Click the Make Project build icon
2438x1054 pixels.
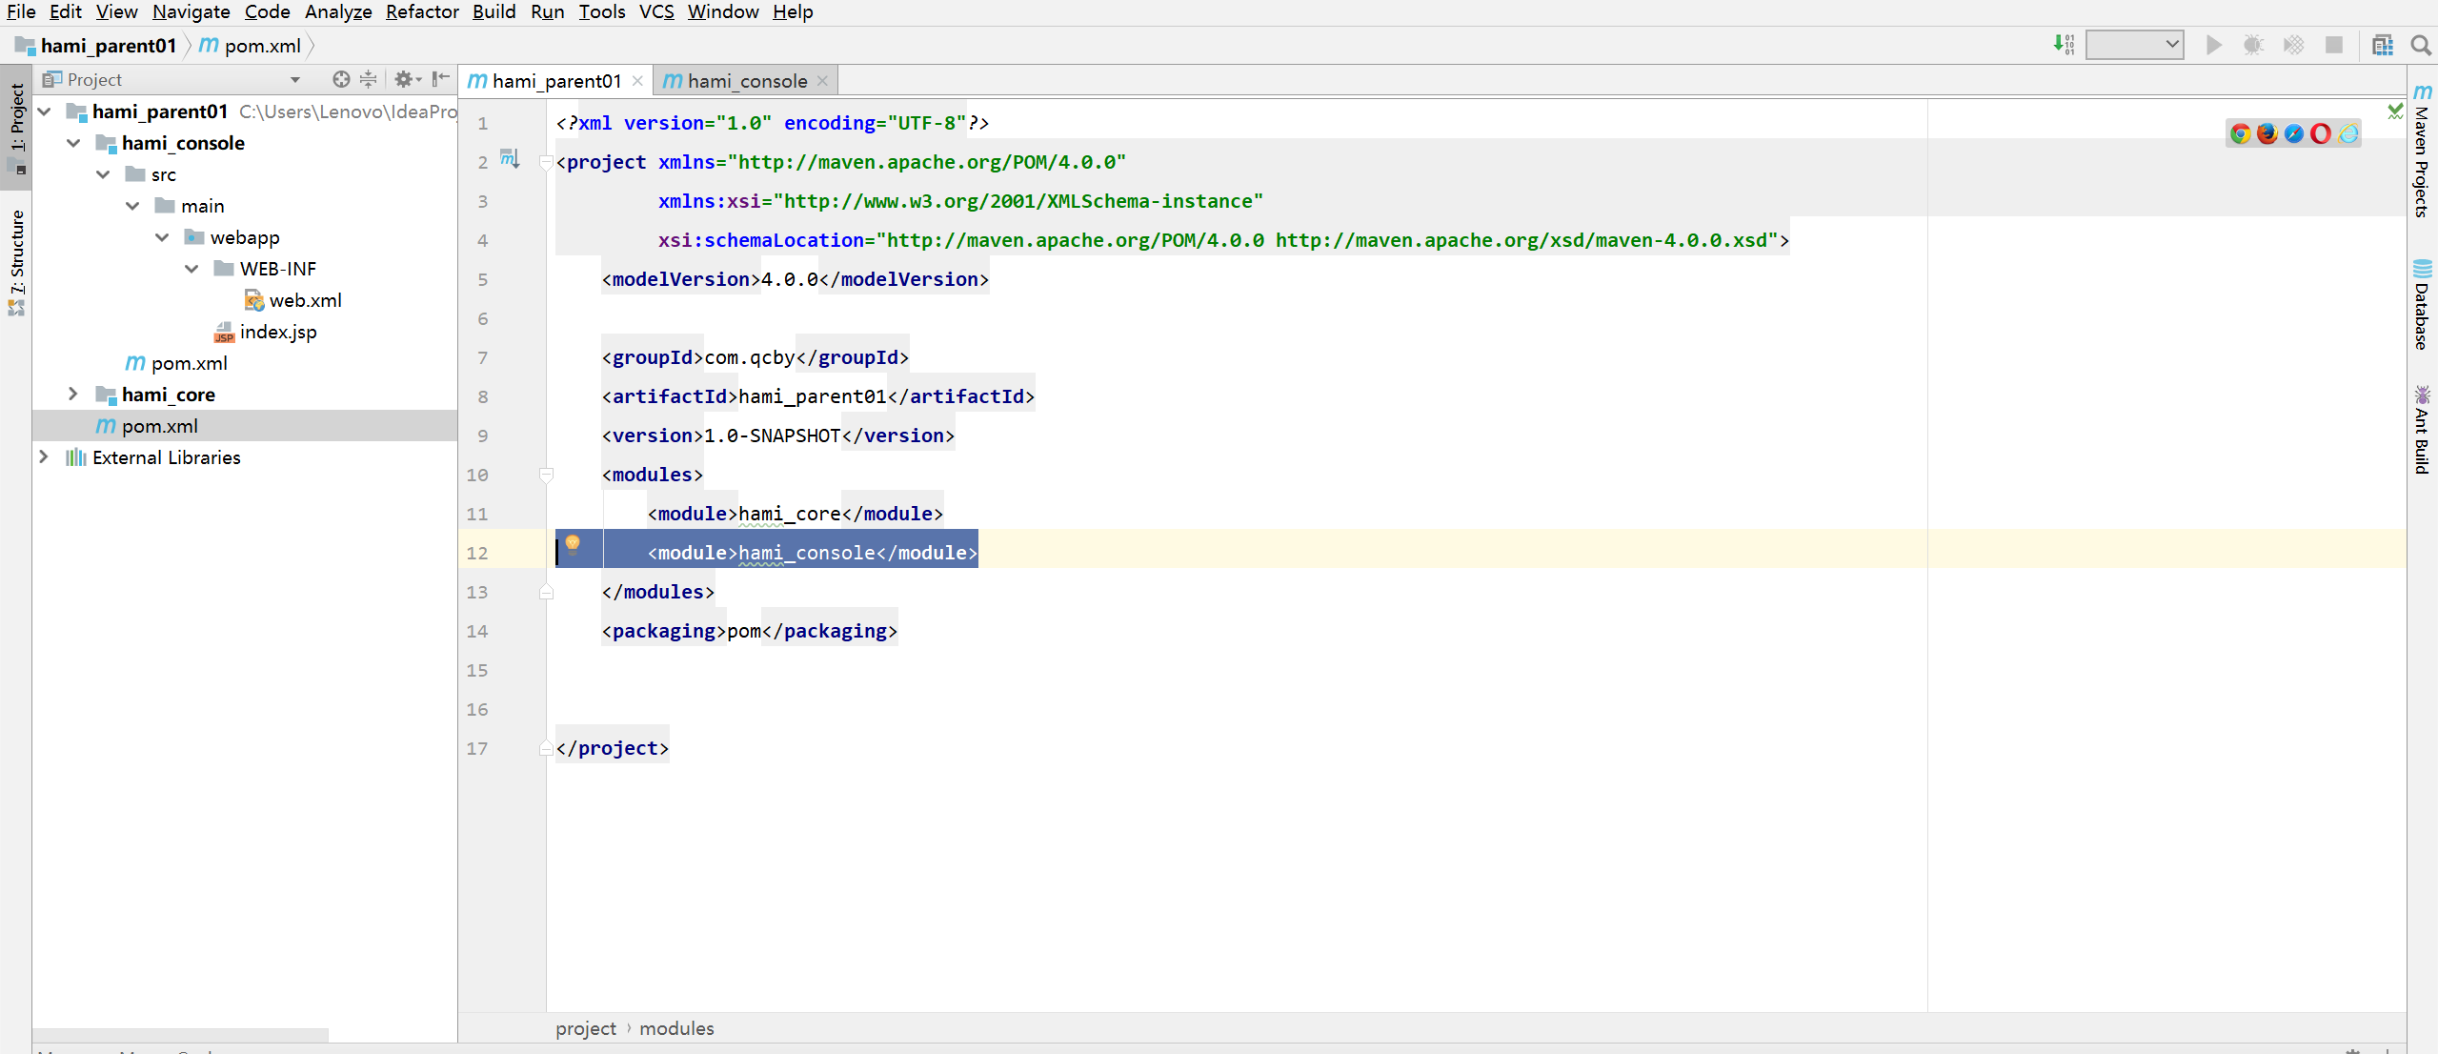click(x=2064, y=45)
